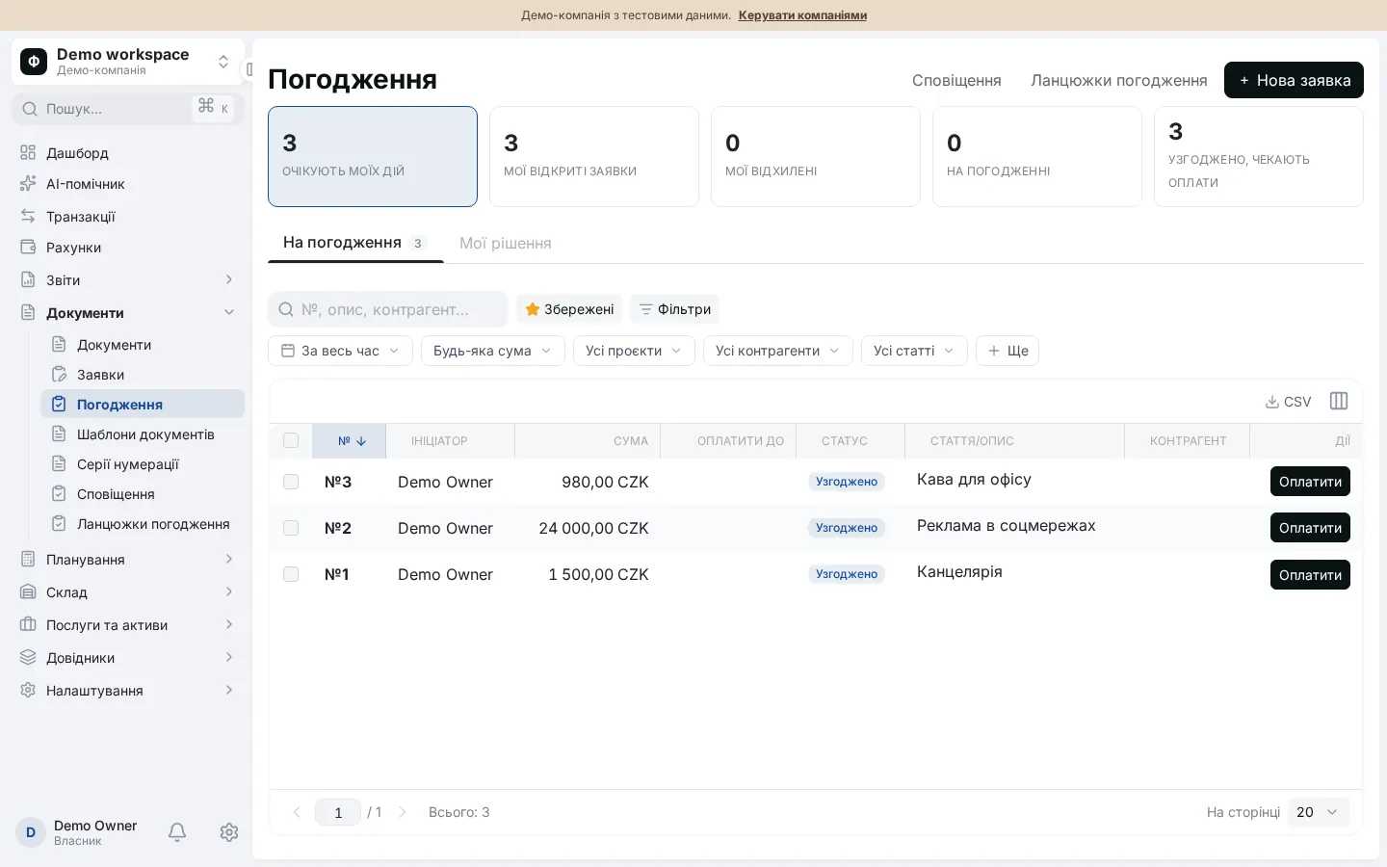The image size is (1387, 867).
Task: Open the notifications bell icon
Action: tap(177, 832)
